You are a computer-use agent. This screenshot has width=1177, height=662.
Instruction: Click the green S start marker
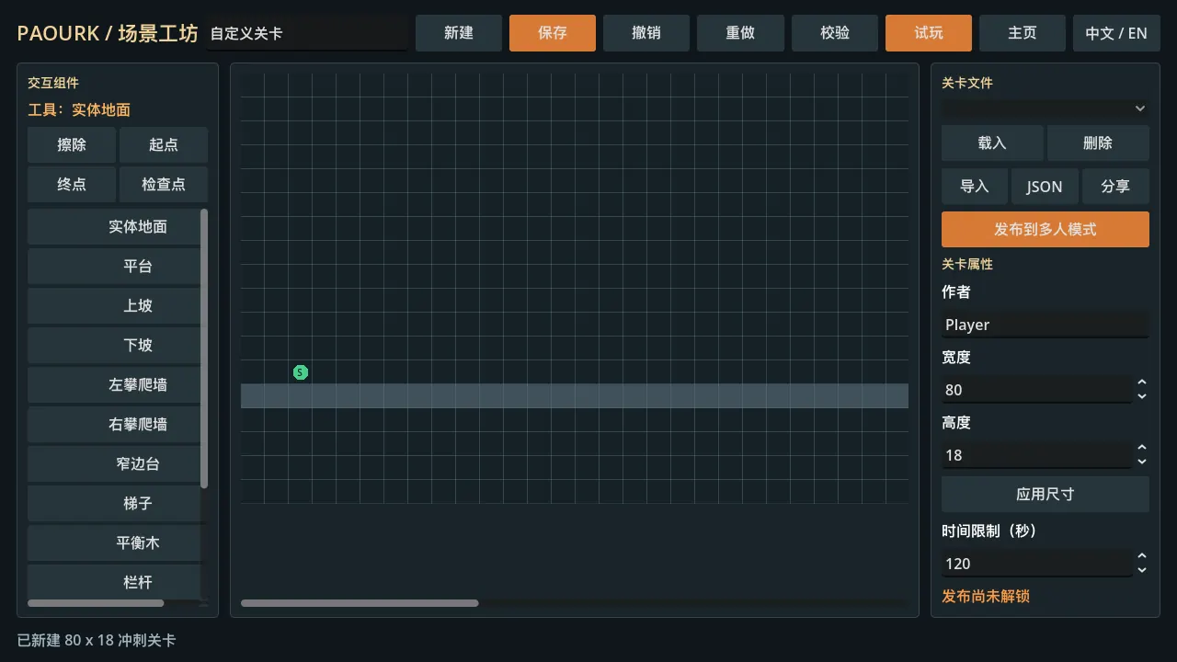click(x=301, y=372)
